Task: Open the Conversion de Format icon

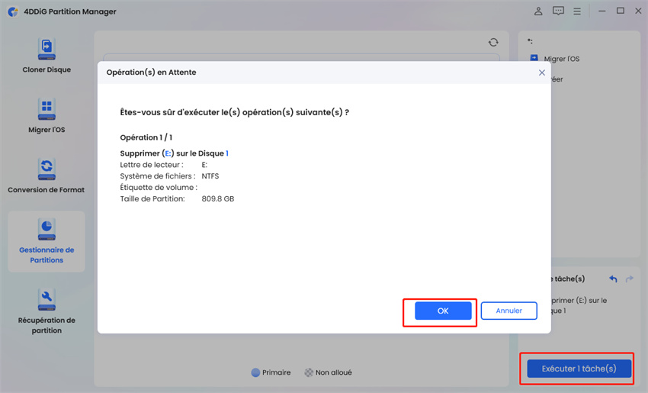Action: point(47,169)
